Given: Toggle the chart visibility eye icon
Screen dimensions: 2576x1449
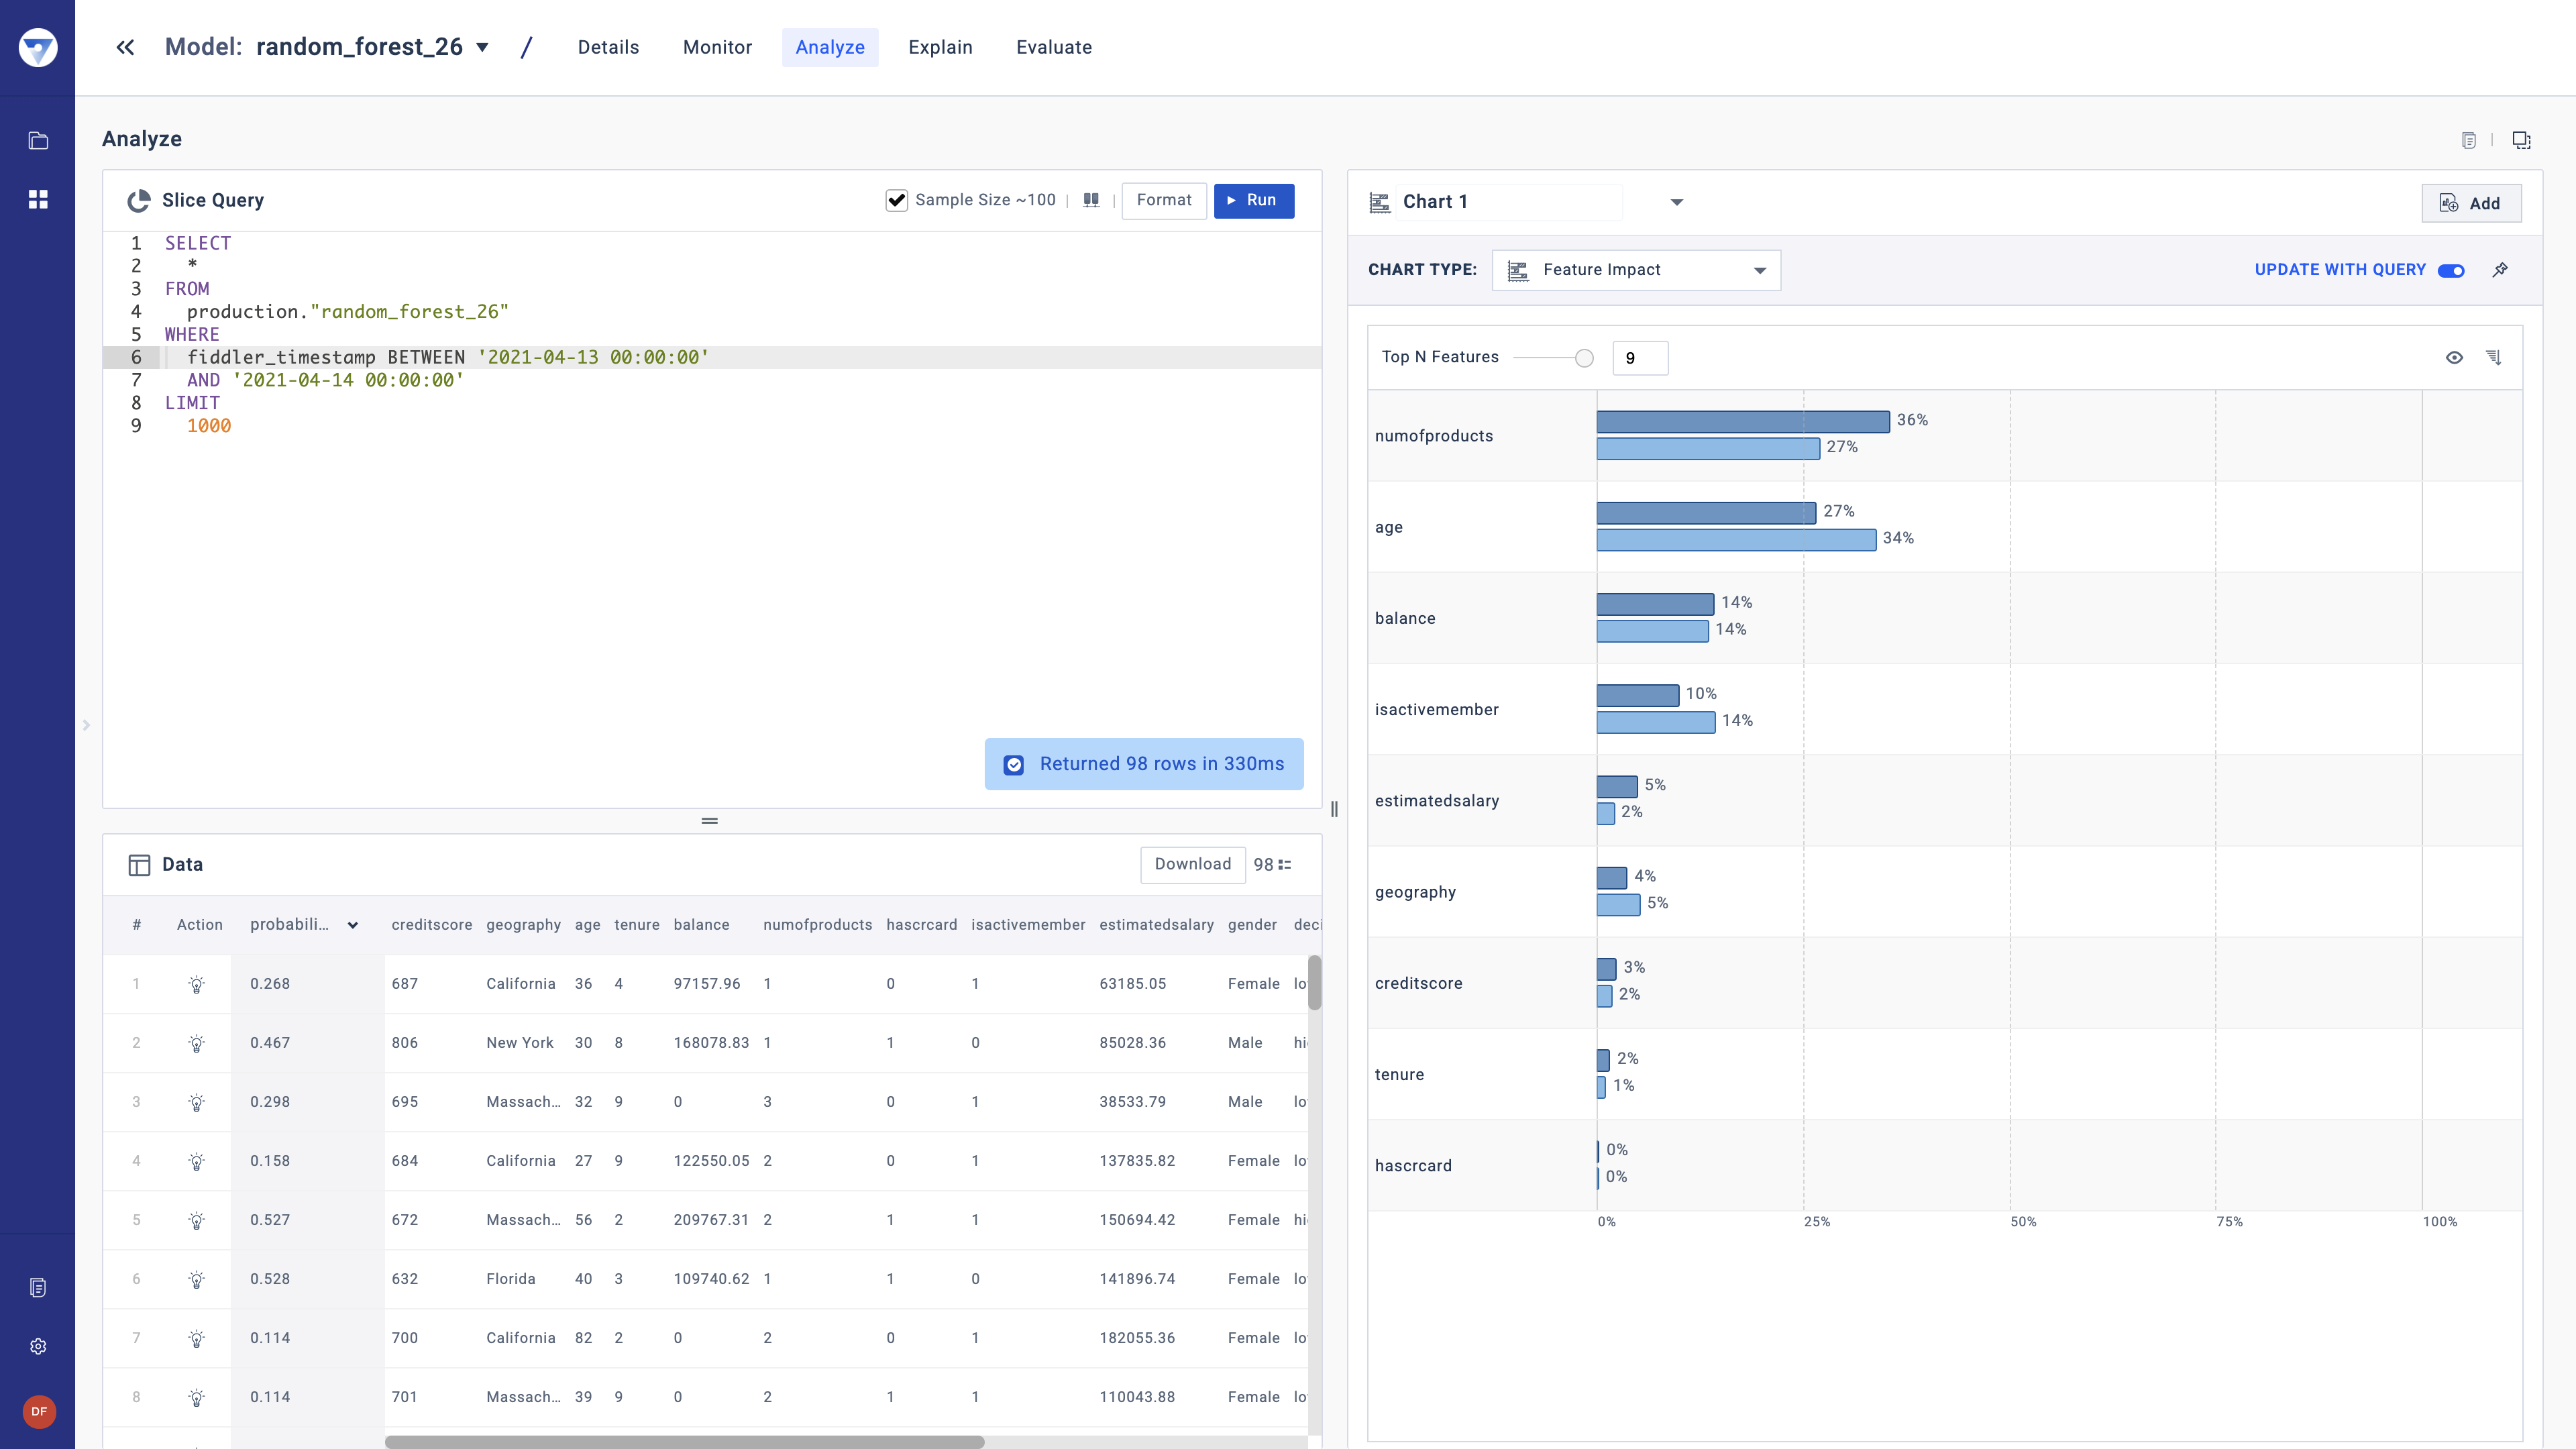Looking at the screenshot, I should 2454,357.
